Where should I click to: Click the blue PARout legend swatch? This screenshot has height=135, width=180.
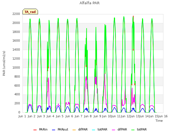click(54, 130)
